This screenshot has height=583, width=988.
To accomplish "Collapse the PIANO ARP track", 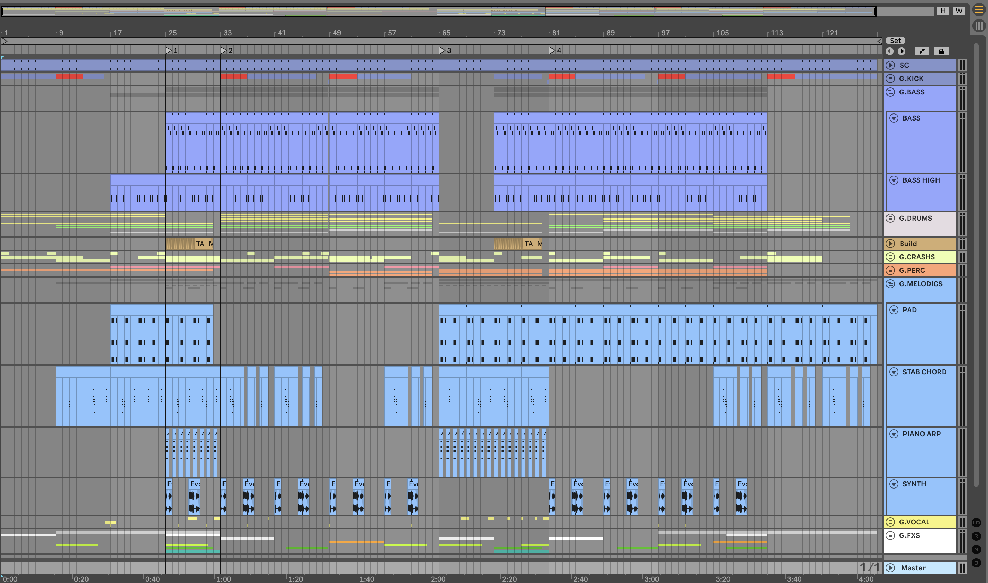I will tap(894, 434).
